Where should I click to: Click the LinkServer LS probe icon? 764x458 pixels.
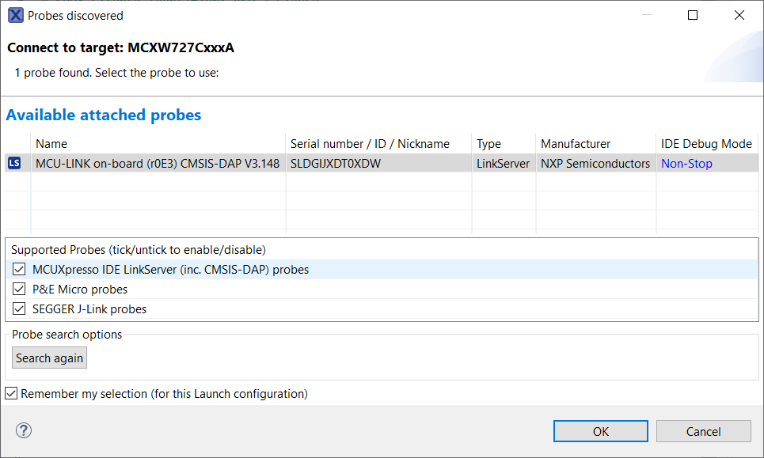[15, 164]
